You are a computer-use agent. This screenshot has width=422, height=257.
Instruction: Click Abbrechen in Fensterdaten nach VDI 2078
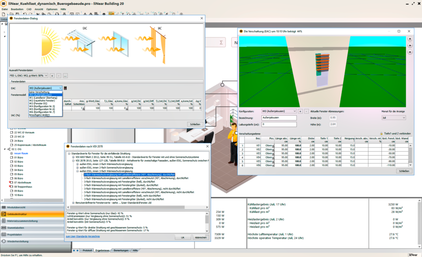[x=201, y=237]
